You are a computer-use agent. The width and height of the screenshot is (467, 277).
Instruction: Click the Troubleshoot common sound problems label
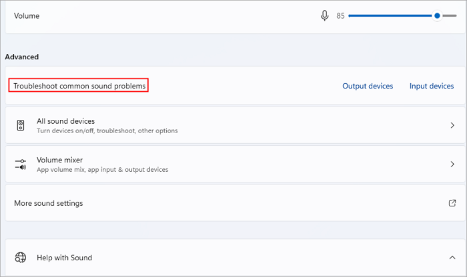(79, 86)
